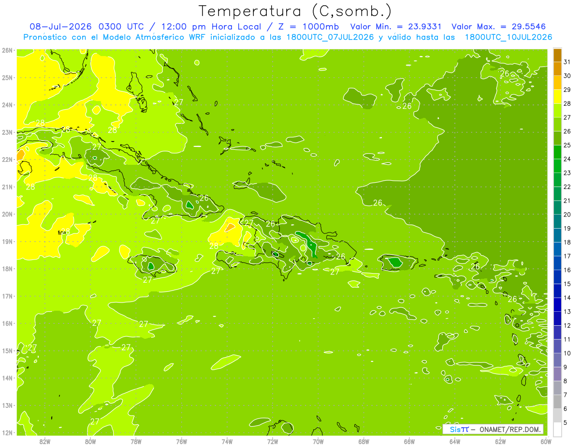580x448 pixels.
Task: Click the 72W longitude axis label
Action: 273,441
